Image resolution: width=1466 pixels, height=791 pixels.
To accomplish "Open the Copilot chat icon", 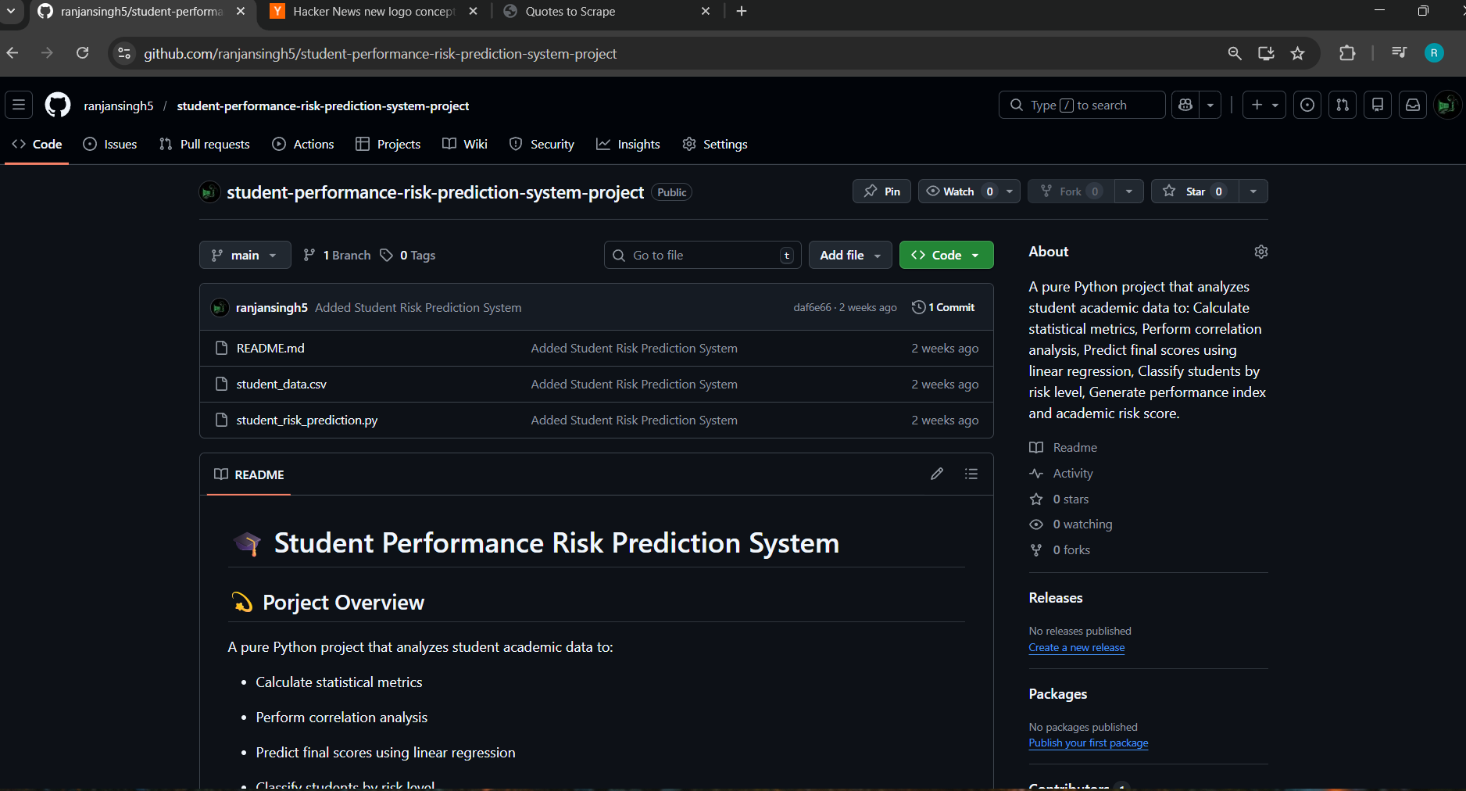I will [x=1185, y=105].
